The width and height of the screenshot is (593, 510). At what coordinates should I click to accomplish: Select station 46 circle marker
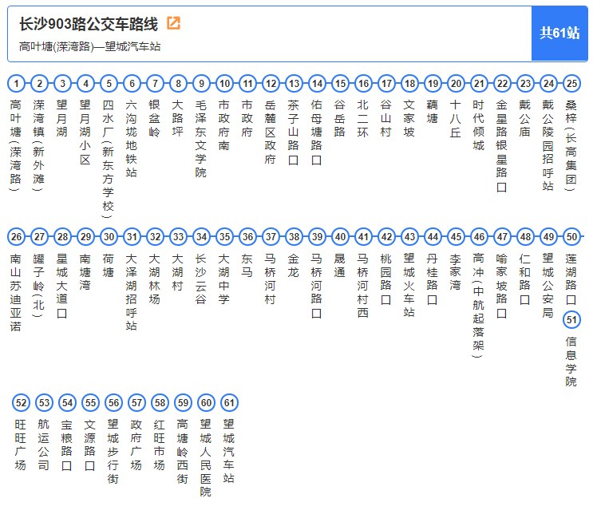pyautogui.click(x=479, y=236)
